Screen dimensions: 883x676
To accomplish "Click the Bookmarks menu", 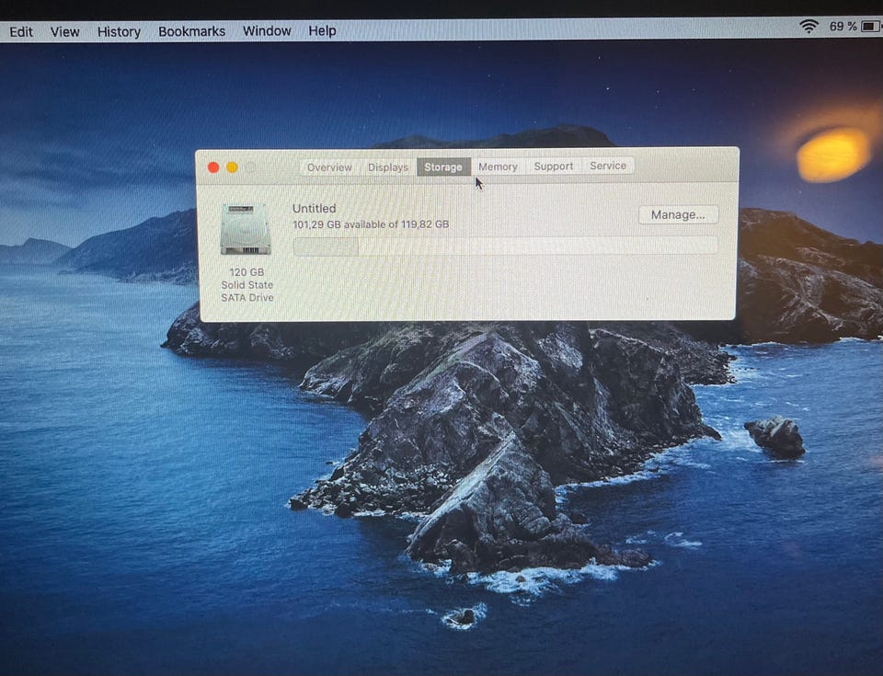I will coord(191,31).
